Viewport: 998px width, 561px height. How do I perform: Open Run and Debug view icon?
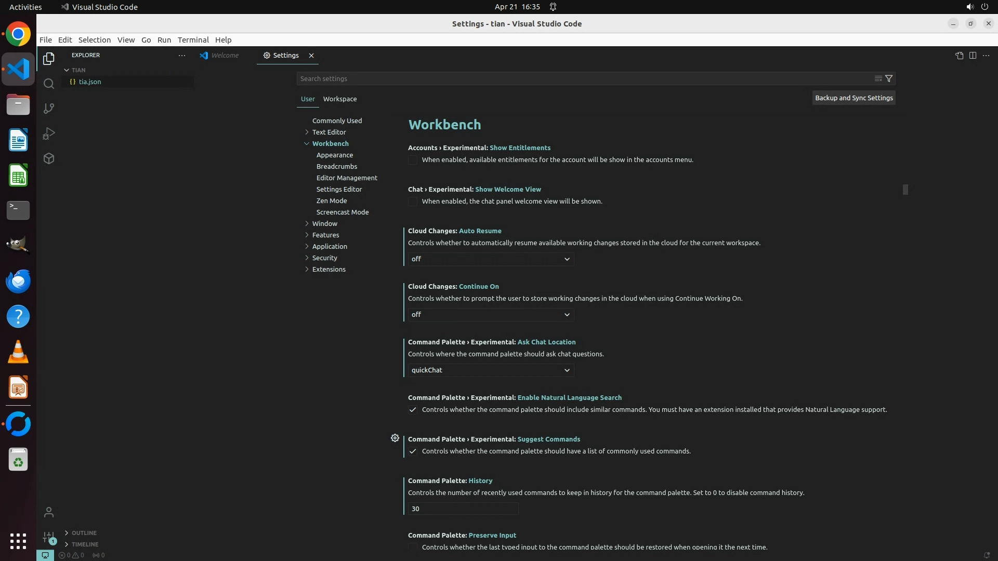click(49, 133)
